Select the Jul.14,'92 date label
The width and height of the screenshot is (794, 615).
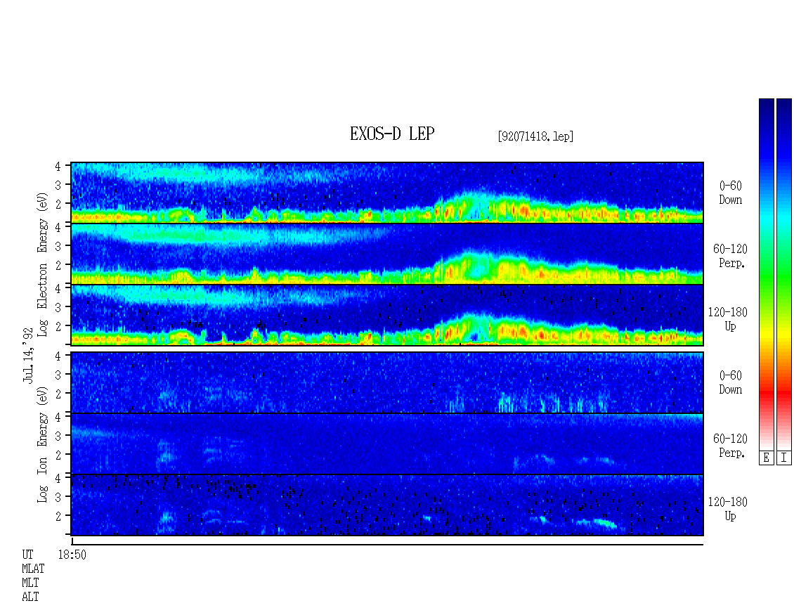click(28, 355)
